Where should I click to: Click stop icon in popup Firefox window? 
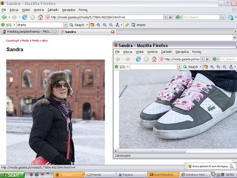146,59
